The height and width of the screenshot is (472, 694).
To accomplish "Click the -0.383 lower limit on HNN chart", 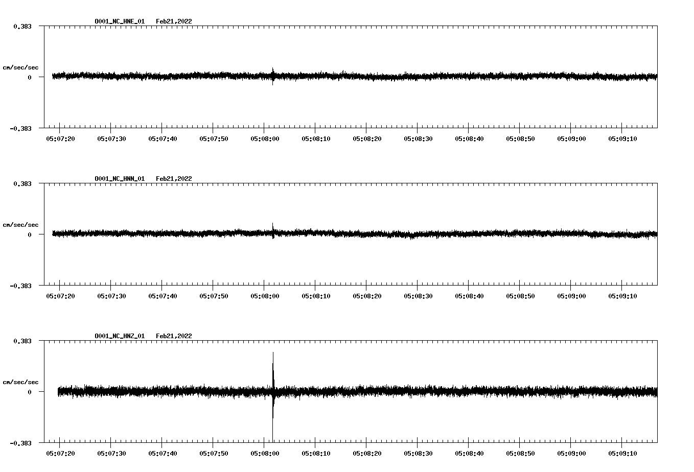I will pyautogui.click(x=20, y=286).
